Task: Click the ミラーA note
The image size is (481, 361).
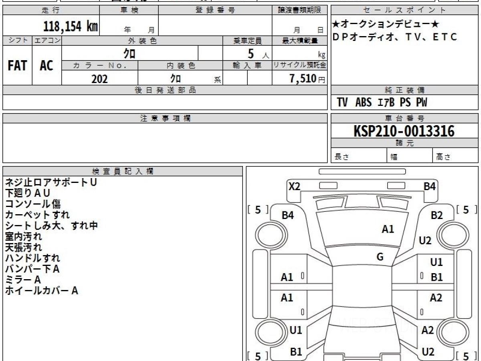Action: (x=23, y=280)
